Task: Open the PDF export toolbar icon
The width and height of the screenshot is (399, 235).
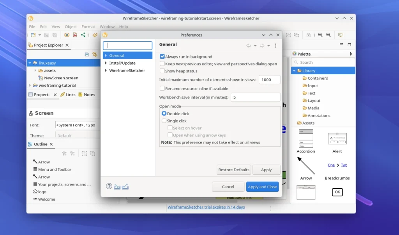Action: pos(74,35)
